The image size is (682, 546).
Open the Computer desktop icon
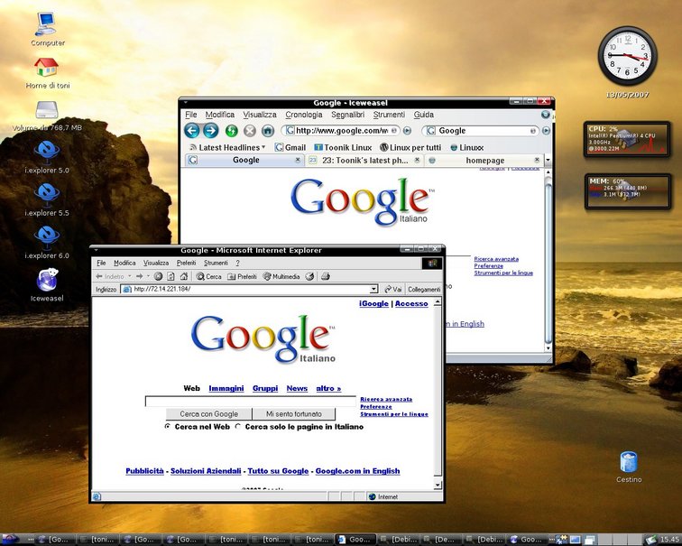[x=47, y=29]
